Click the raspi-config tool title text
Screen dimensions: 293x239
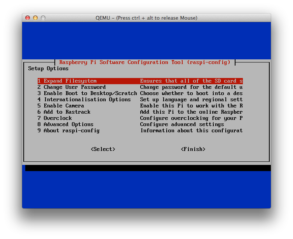[145, 62]
